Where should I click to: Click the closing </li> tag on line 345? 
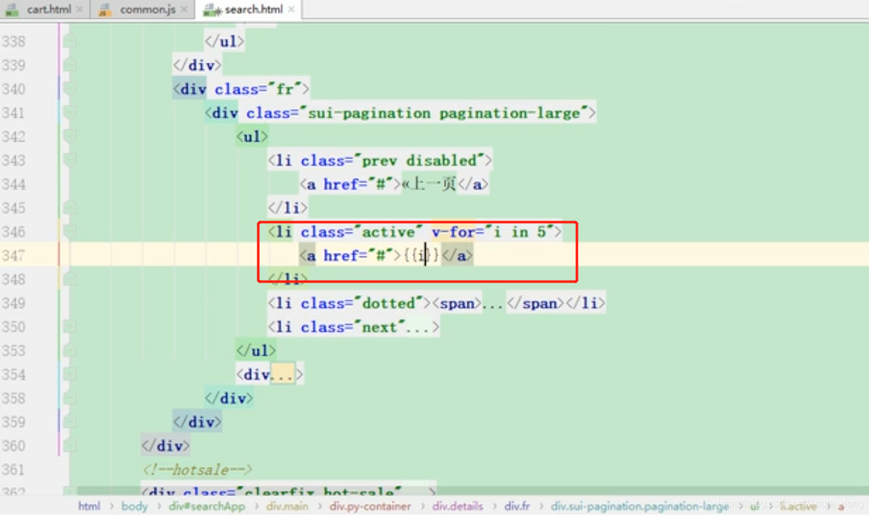click(287, 208)
